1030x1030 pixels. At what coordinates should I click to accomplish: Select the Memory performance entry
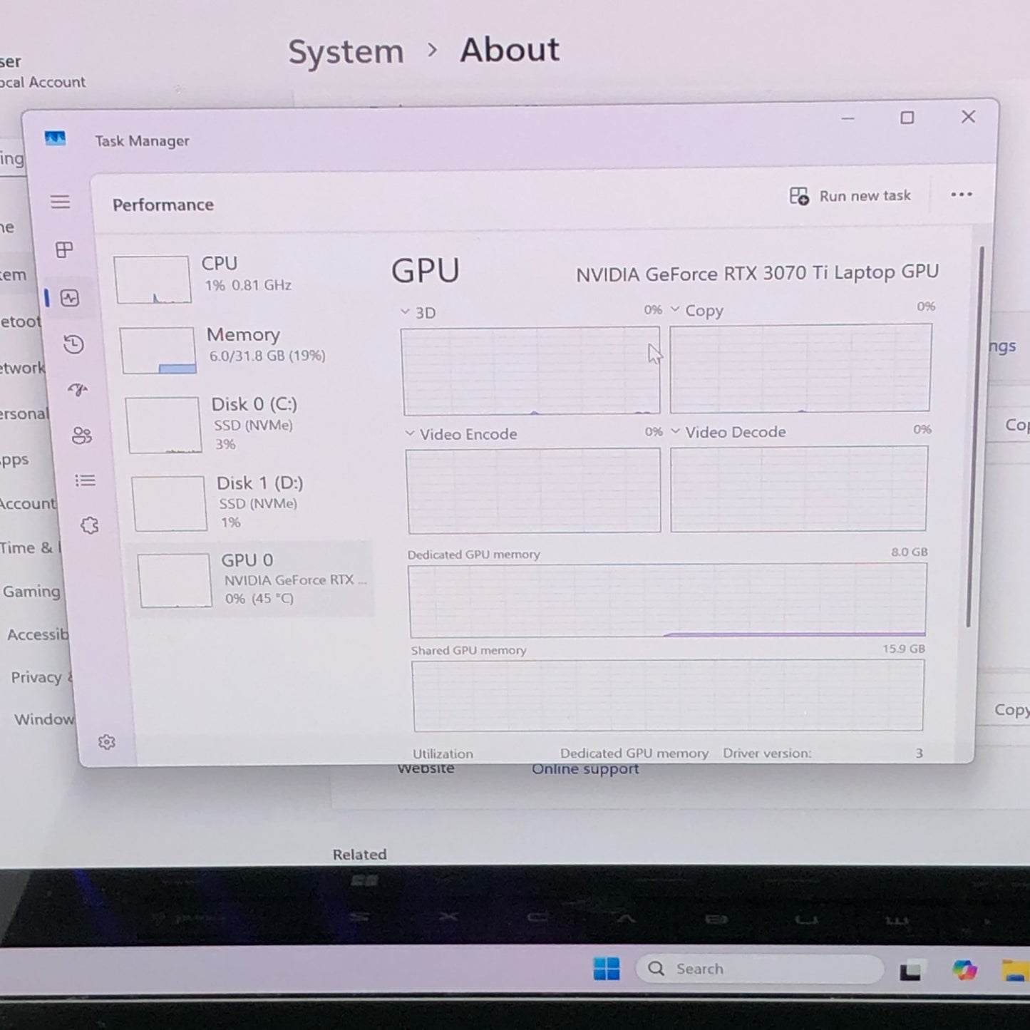tap(243, 349)
